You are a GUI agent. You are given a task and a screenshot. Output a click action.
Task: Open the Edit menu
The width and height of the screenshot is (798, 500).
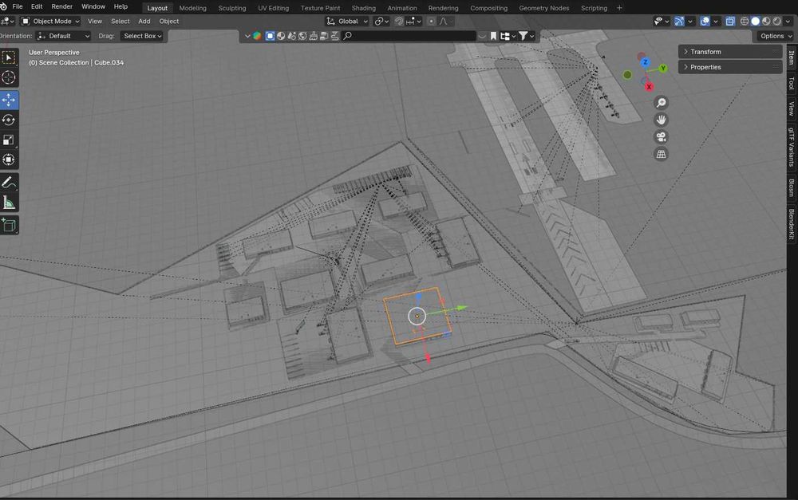point(37,6)
